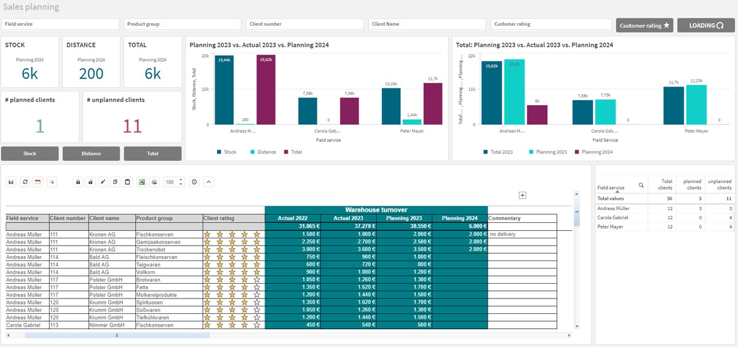Click the Actual 2022 column header
The image size is (738, 347).
click(x=293, y=218)
